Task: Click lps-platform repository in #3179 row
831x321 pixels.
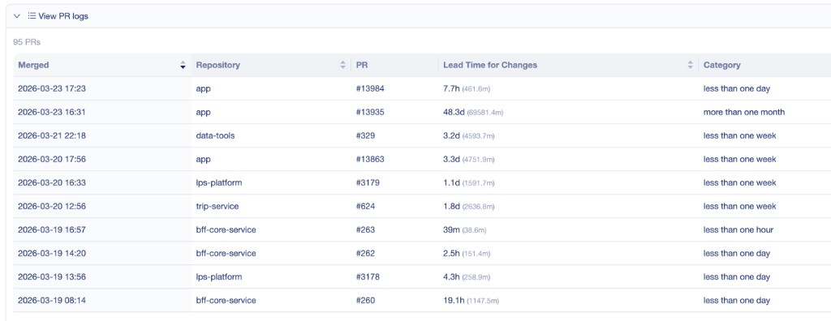Action: pos(219,182)
